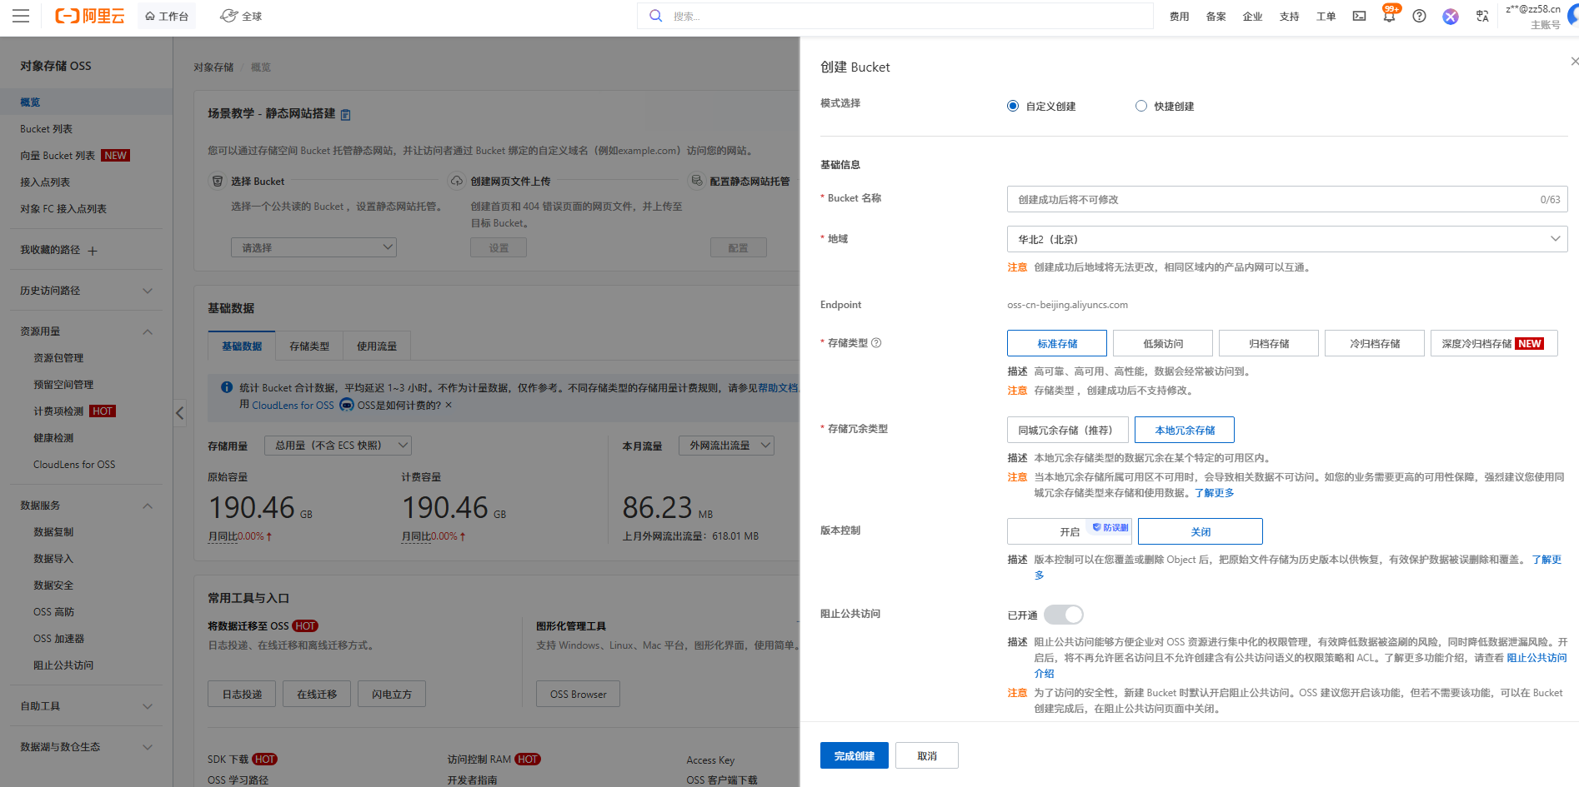Select 自定义创建 mode radio

click(x=1012, y=106)
